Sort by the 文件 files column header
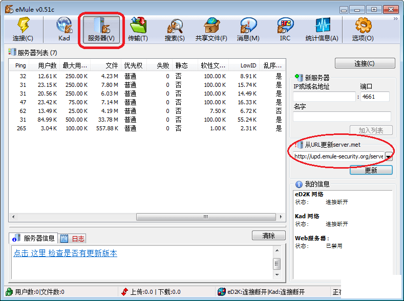Viewport: 404px width, 301px height. click(x=105, y=65)
